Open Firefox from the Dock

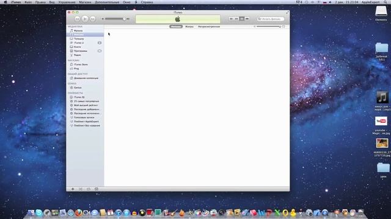tap(79, 212)
